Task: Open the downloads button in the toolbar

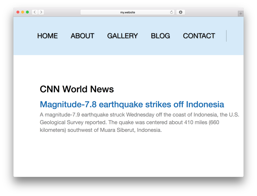Action: (181, 12)
